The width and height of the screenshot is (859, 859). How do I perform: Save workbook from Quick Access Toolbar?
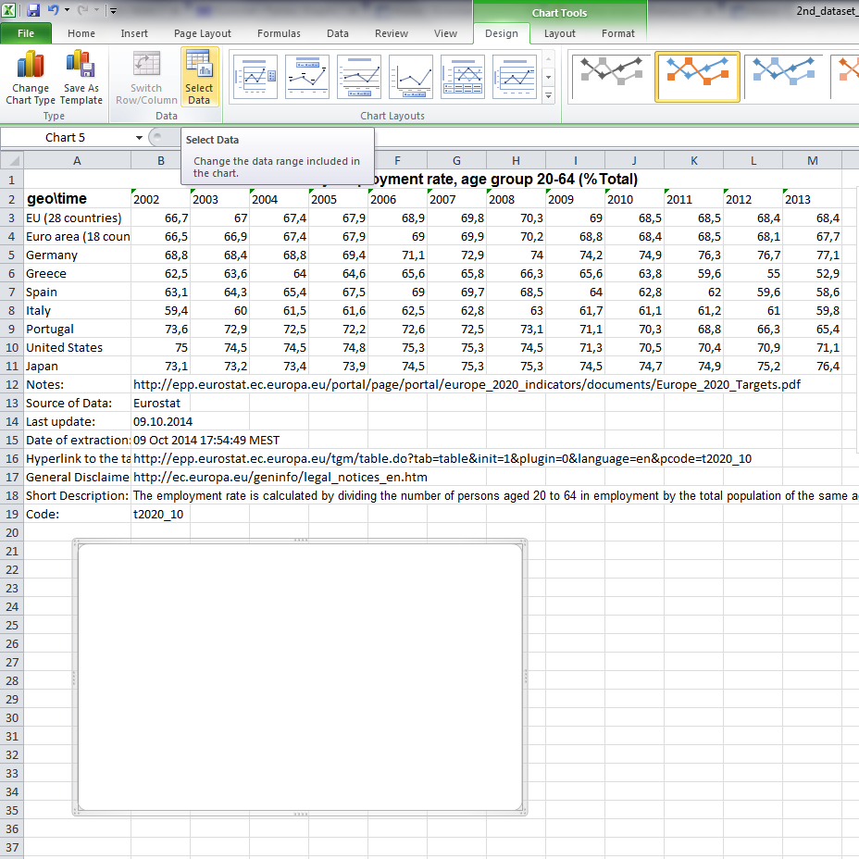33,10
